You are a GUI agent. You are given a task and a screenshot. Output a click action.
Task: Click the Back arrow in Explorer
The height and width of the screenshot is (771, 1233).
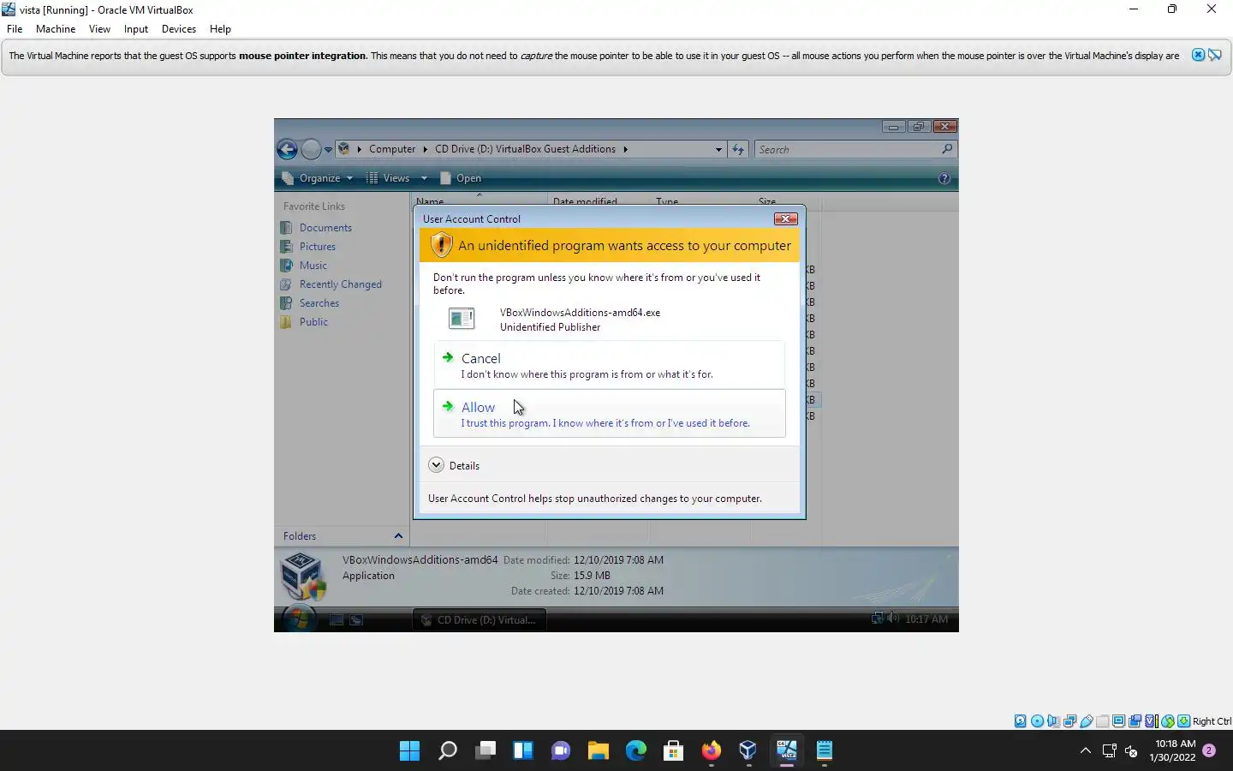pyautogui.click(x=288, y=149)
